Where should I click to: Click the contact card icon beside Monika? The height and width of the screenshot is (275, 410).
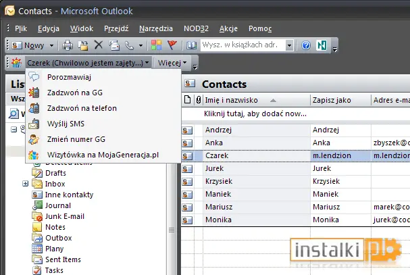(187, 220)
